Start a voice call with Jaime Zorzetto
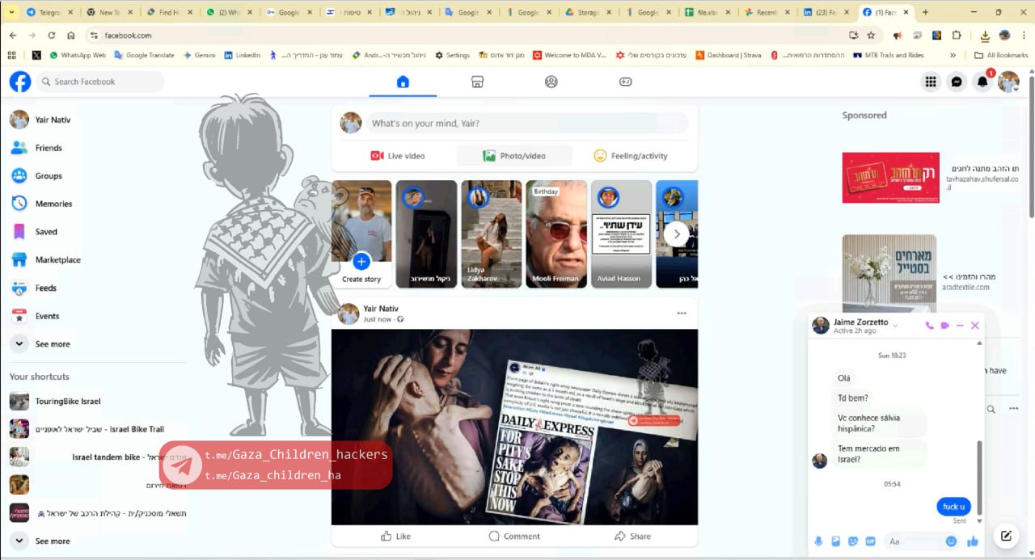 coord(929,326)
